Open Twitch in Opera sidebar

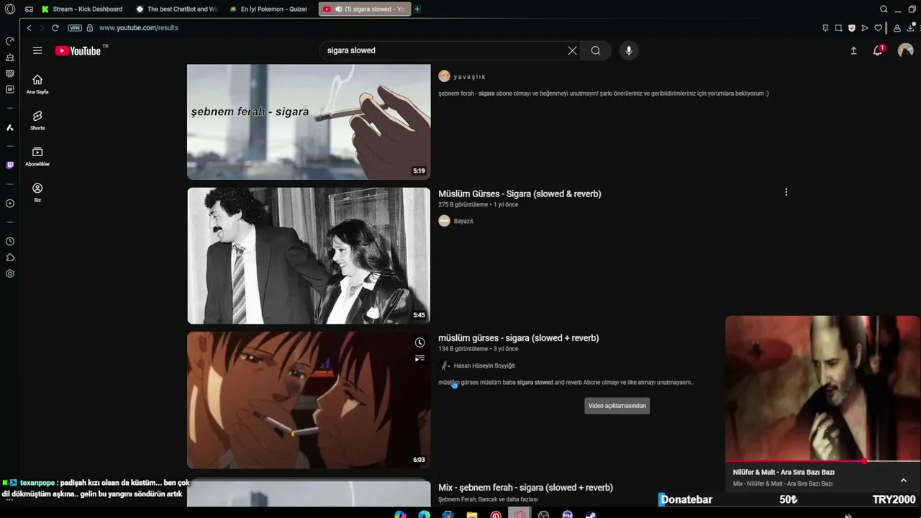tap(10, 165)
